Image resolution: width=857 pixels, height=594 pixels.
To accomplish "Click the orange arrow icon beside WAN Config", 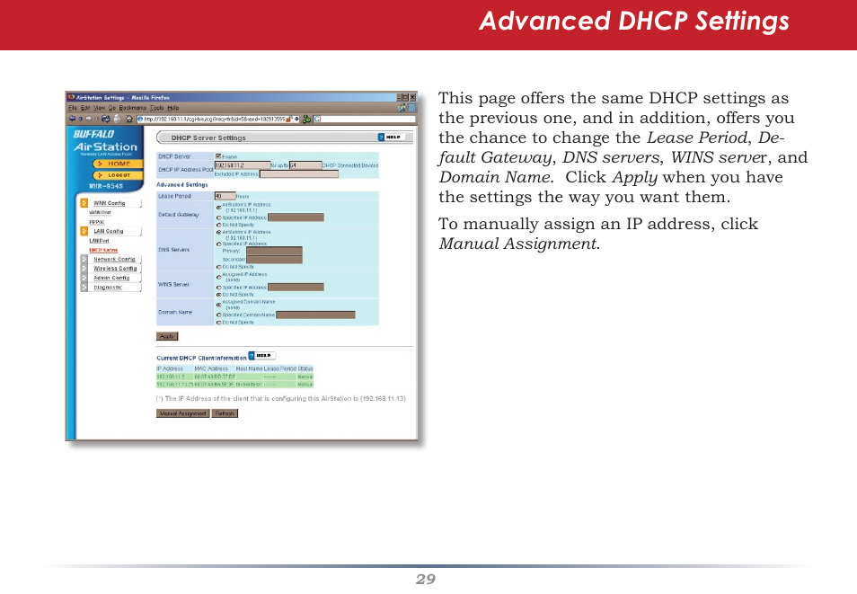I will click(84, 203).
